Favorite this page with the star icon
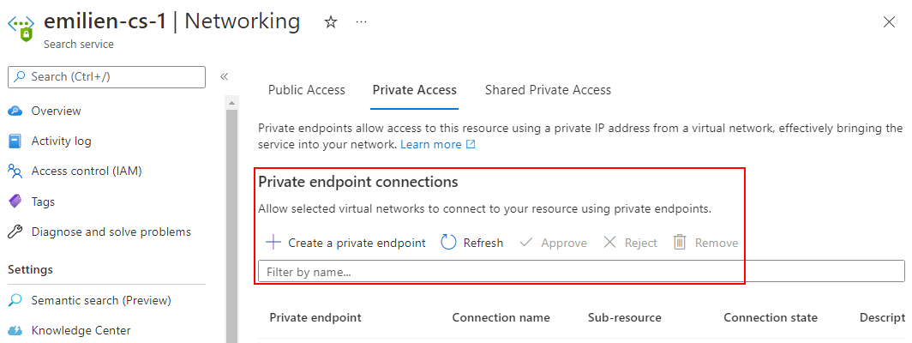The width and height of the screenshot is (912, 343). (330, 22)
